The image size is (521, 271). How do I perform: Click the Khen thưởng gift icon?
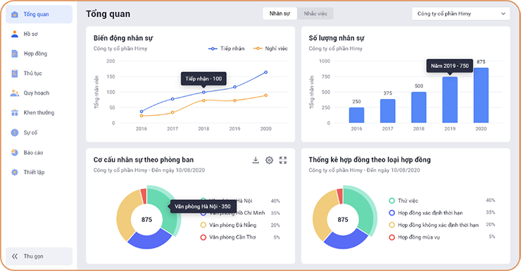click(15, 112)
